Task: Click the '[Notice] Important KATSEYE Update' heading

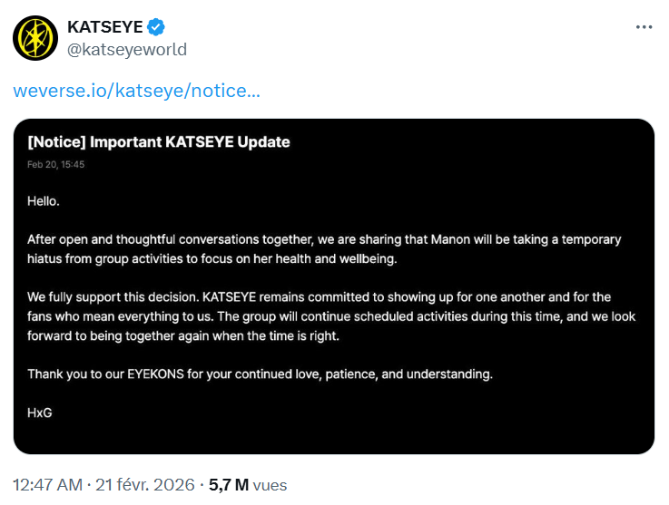Action: tap(159, 142)
